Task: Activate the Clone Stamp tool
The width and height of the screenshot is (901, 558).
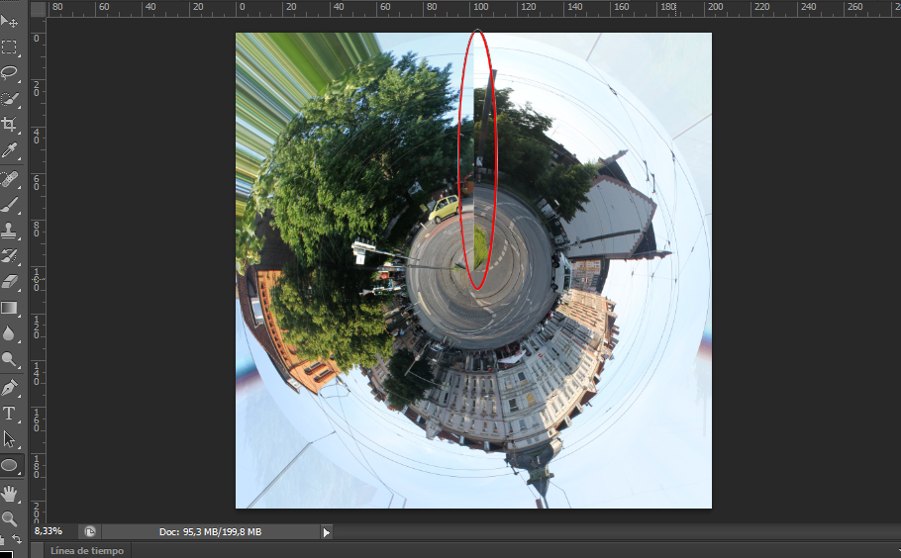Action: [x=9, y=231]
